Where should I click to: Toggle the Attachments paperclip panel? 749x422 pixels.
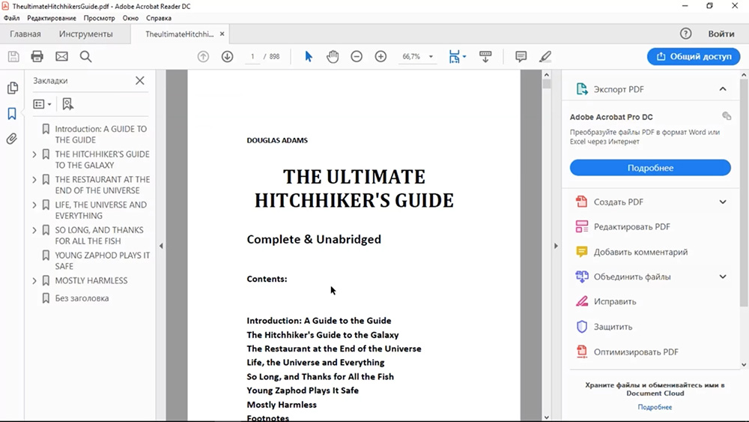coord(12,139)
